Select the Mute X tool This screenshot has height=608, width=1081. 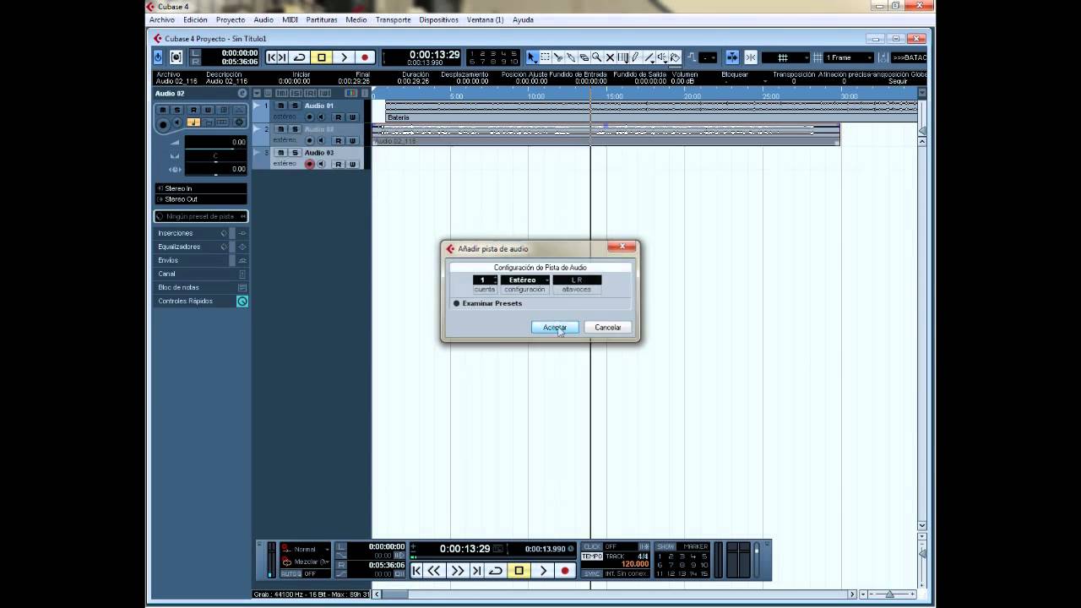[x=610, y=57]
